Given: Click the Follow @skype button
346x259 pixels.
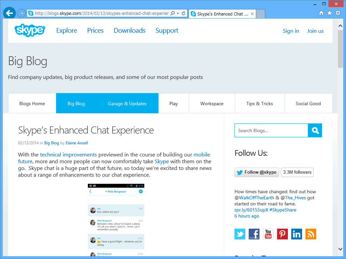Looking at the screenshot, I should [257, 172].
